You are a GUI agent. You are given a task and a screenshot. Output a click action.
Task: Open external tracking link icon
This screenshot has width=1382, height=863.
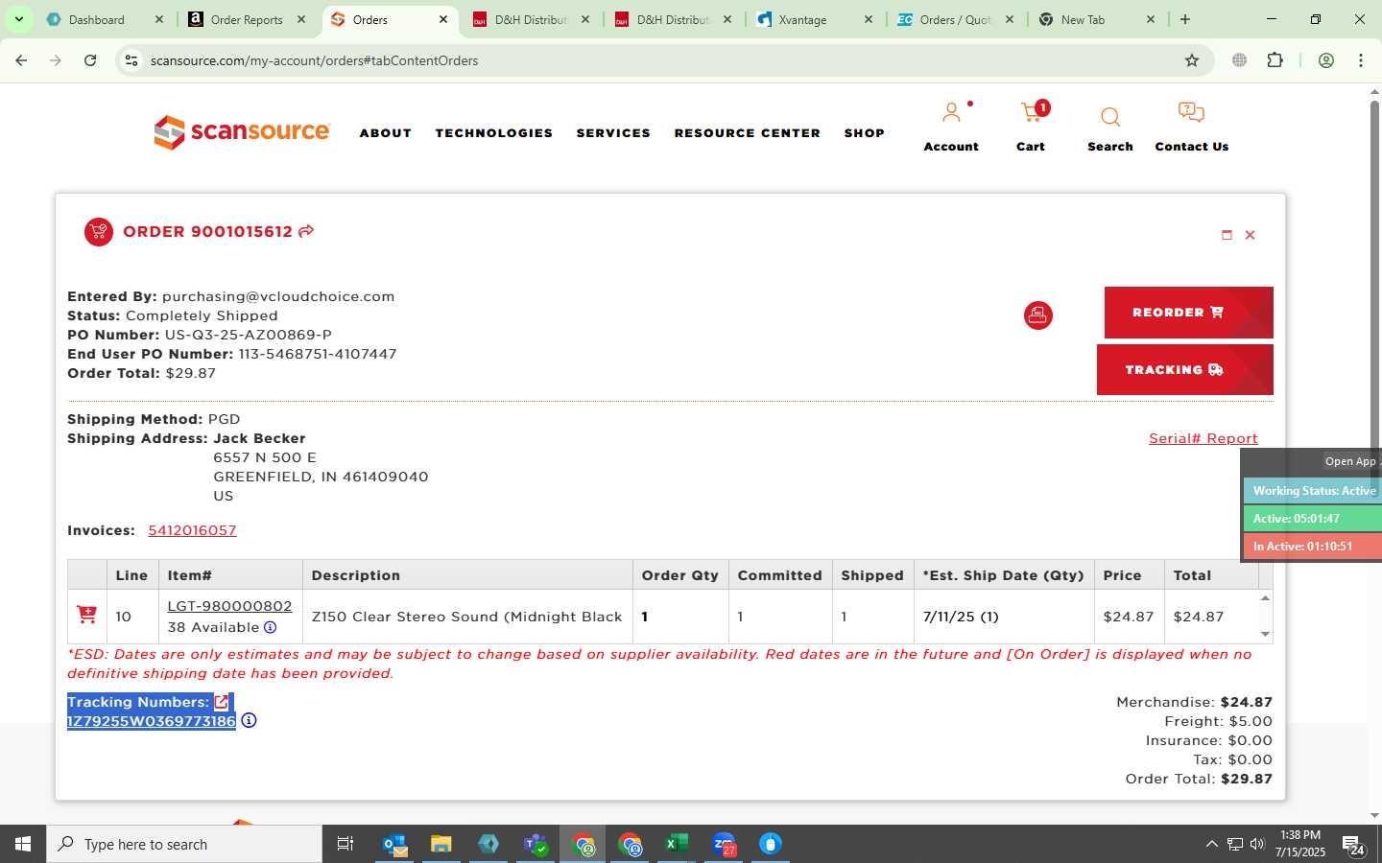(222, 702)
